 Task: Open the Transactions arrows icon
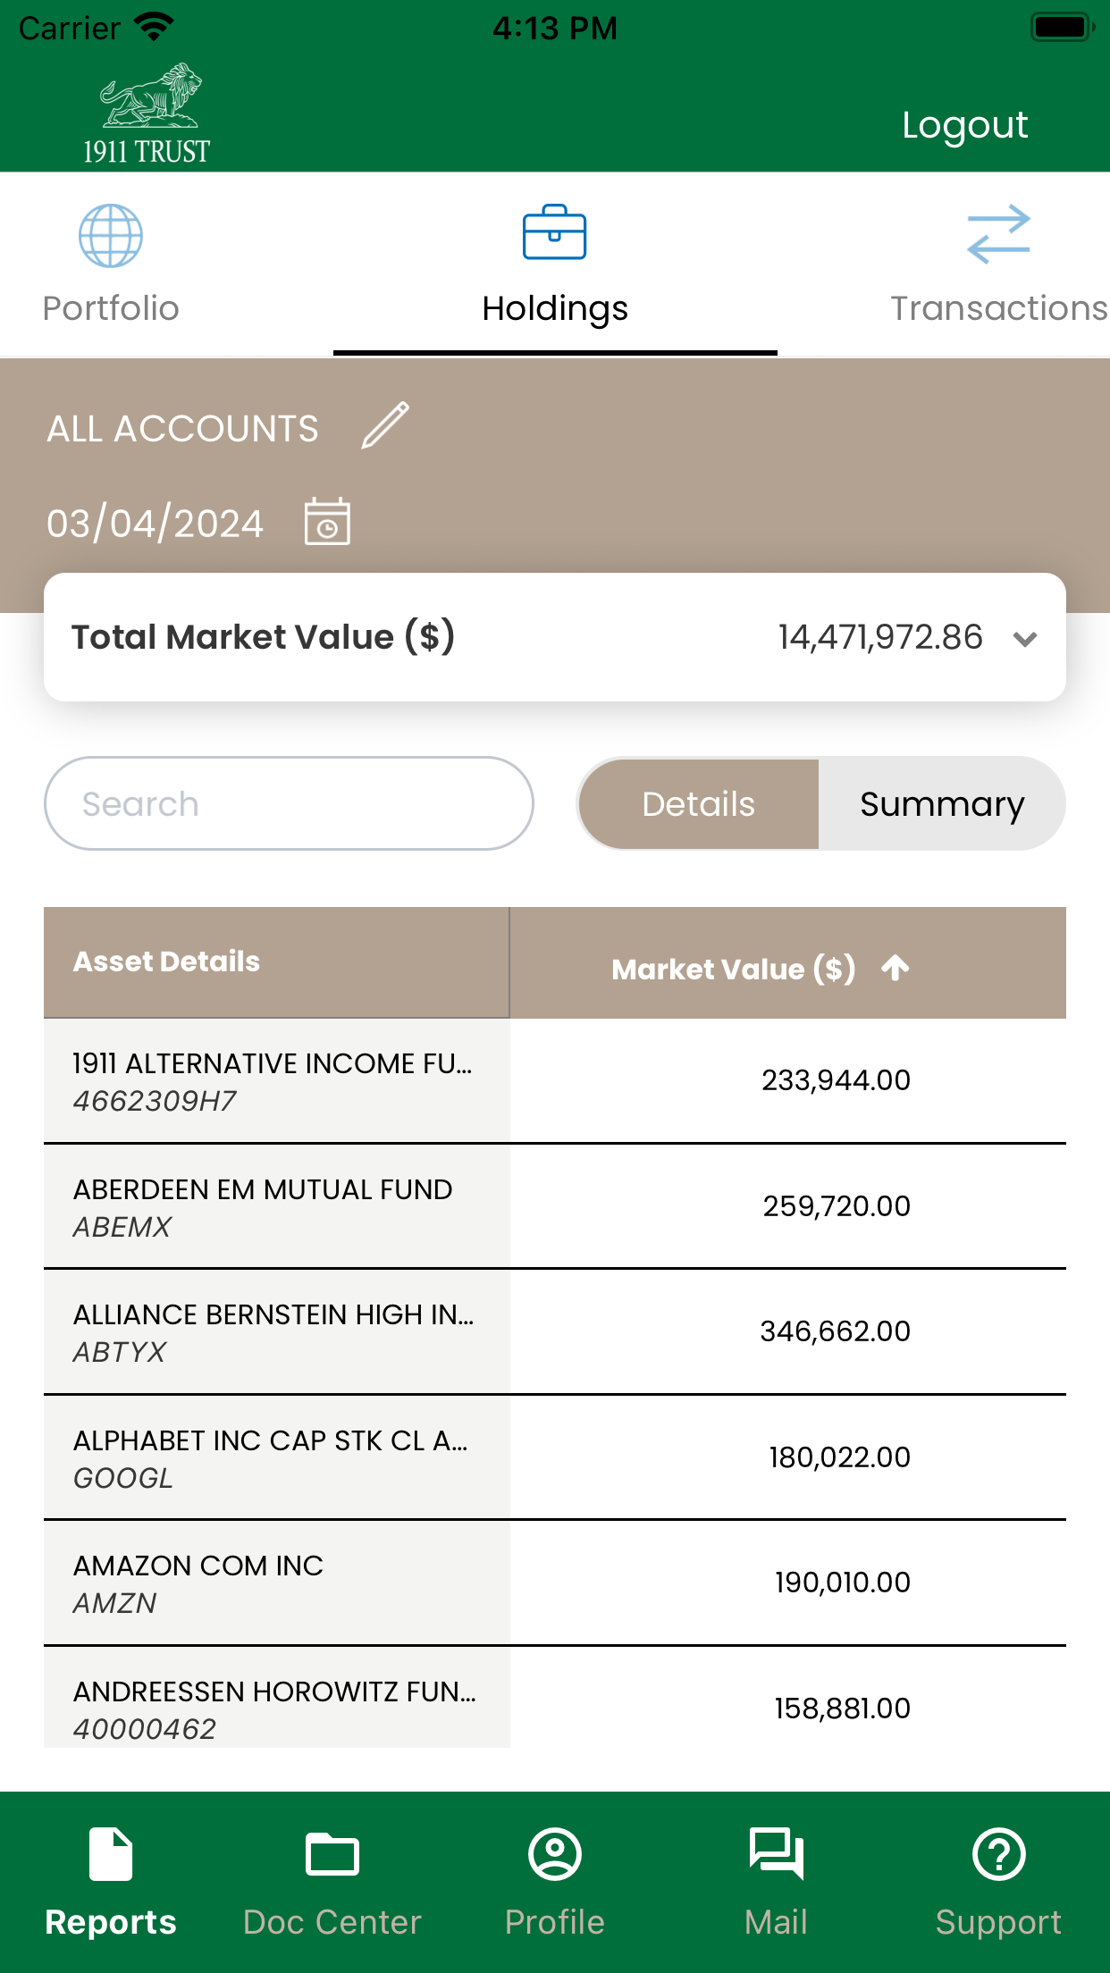998,234
